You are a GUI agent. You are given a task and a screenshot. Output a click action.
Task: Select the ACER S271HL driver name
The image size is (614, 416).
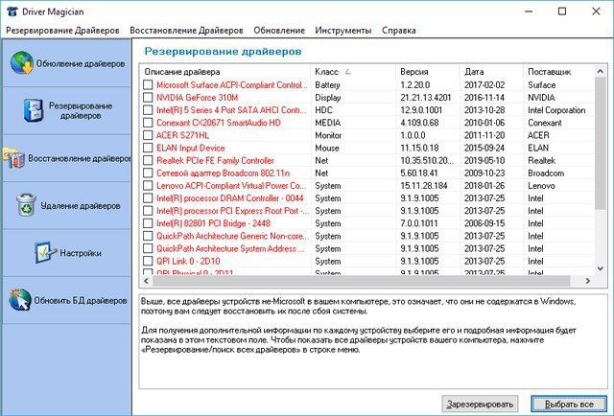click(x=182, y=135)
